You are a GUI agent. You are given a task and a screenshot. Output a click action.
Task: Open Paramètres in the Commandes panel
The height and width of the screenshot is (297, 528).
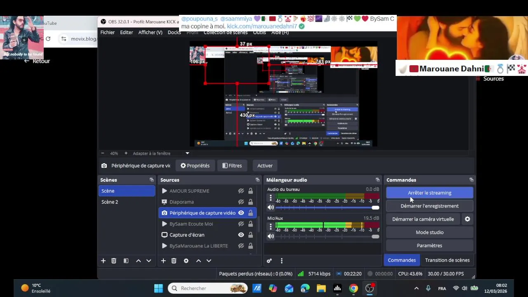coord(429,245)
